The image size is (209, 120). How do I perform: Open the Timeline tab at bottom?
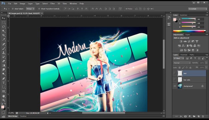[x=23, y=116]
